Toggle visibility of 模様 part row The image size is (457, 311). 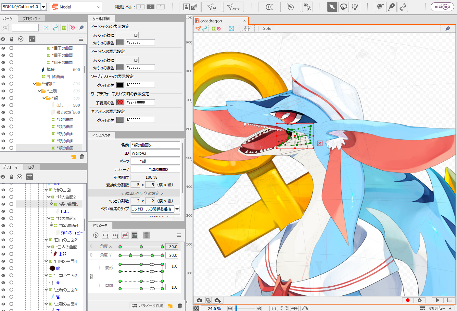point(3,69)
